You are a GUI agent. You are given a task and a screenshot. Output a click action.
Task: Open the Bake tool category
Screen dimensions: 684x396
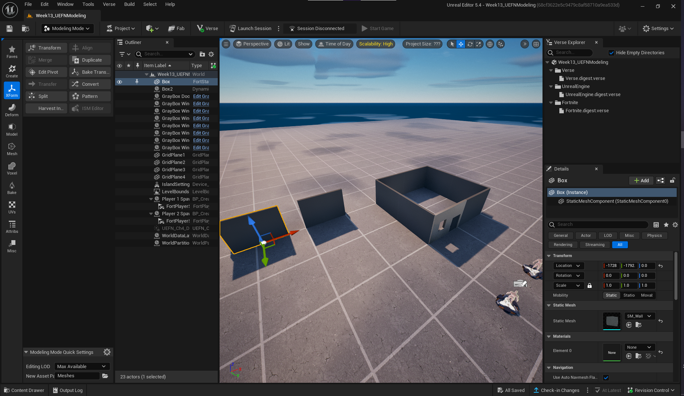12,188
